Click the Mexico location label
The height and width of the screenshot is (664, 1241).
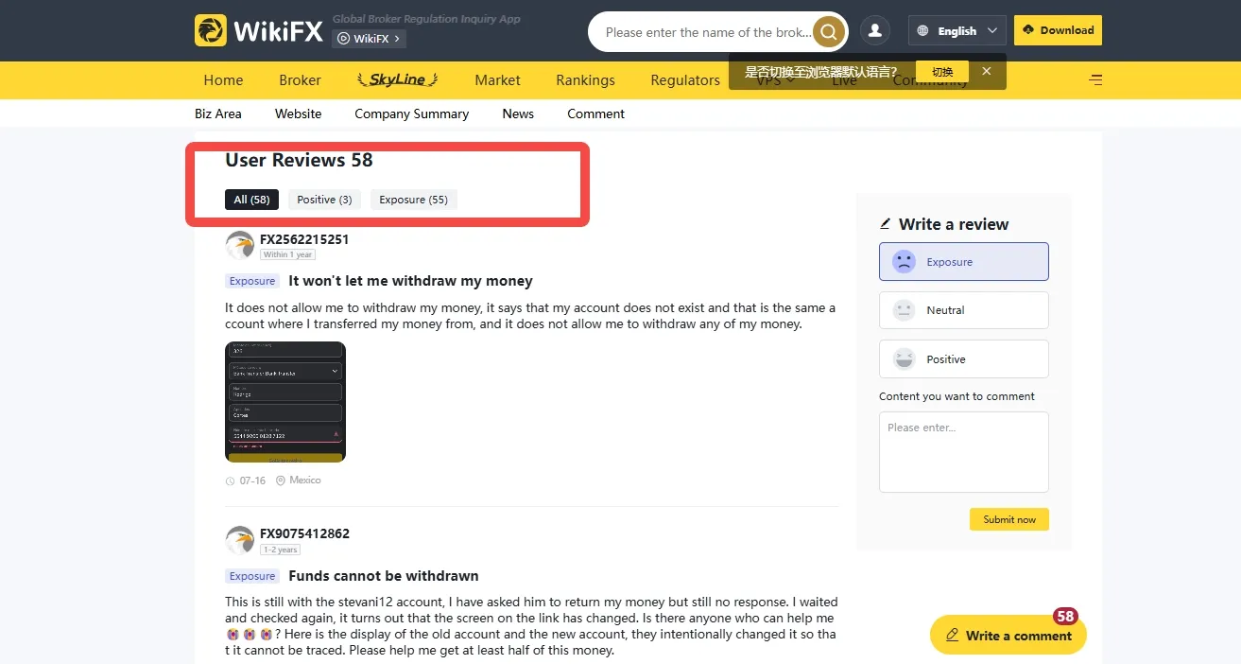tap(304, 481)
